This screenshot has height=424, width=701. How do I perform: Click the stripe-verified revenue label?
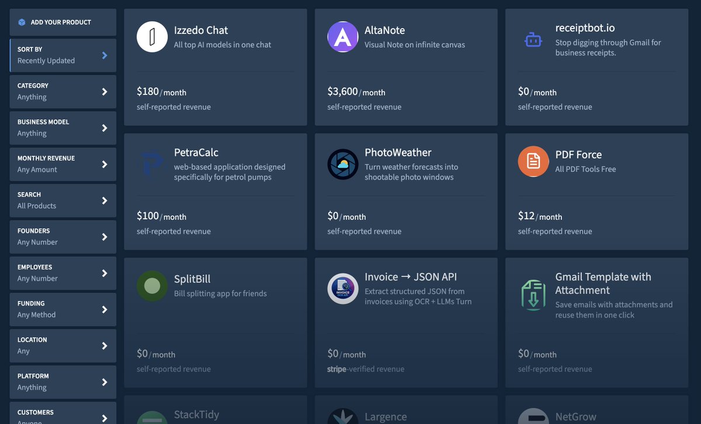point(366,369)
